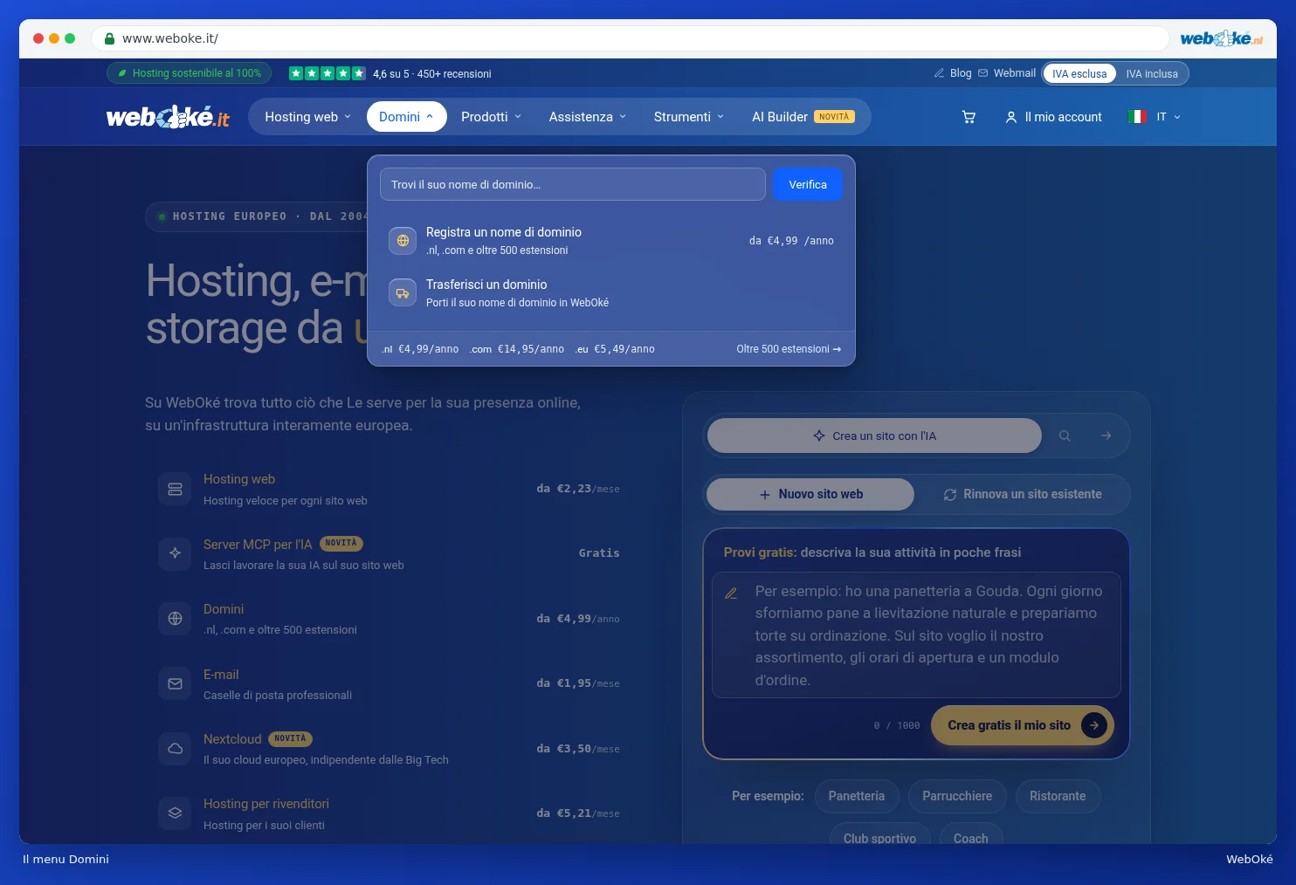
Task: Click the arrow icon next to the search magnifier
Action: pos(1106,436)
